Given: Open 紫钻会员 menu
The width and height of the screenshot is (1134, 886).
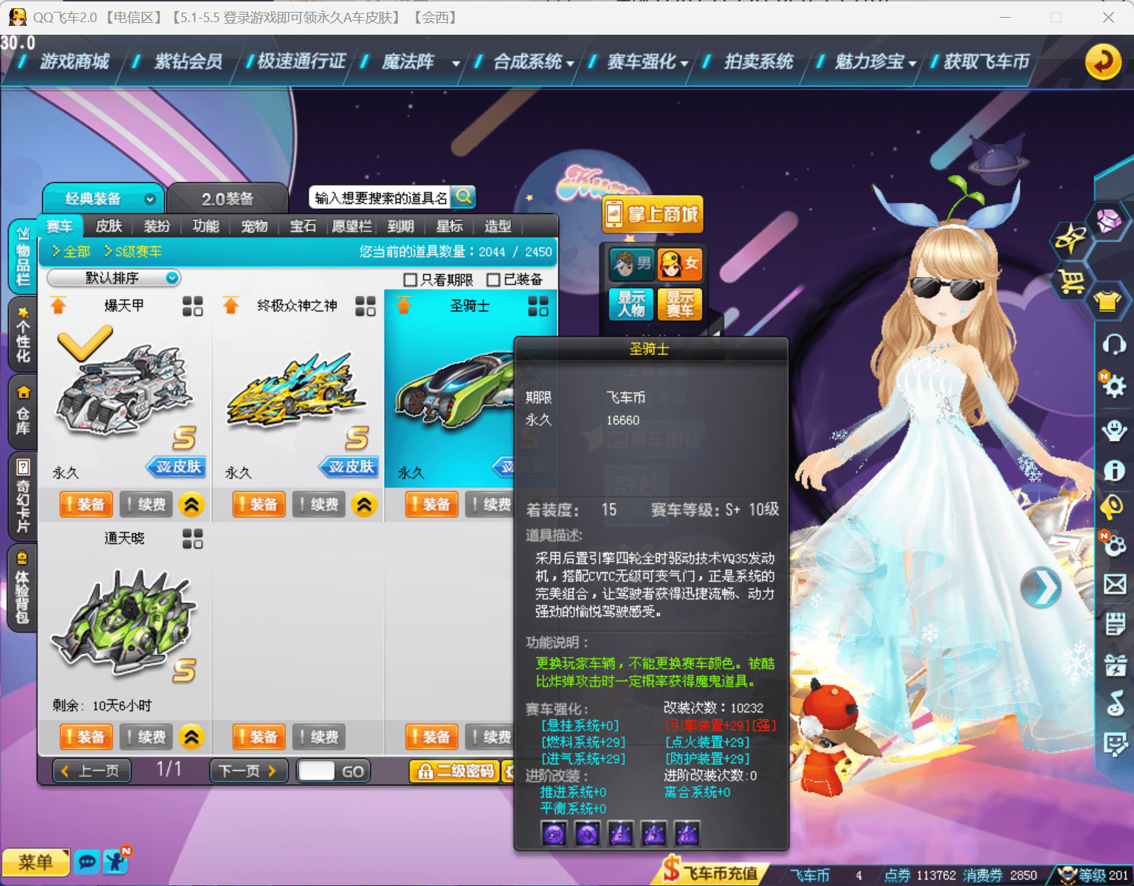Looking at the screenshot, I should tap(188, 62).
